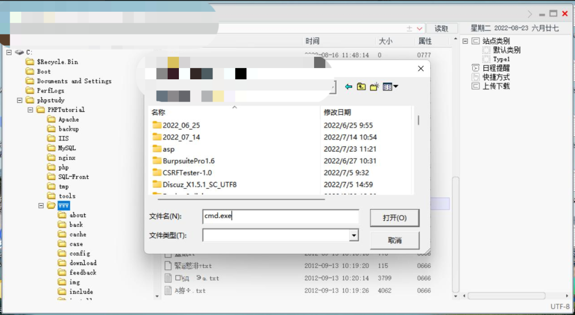Screen dimensions: 575x315
Task: Go up one folder level icon
Action: click(x=361, y=87)
